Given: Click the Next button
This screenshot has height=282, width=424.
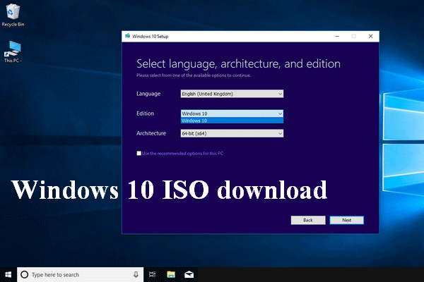Looking at the screenshot, I should (x=347, y=220).
